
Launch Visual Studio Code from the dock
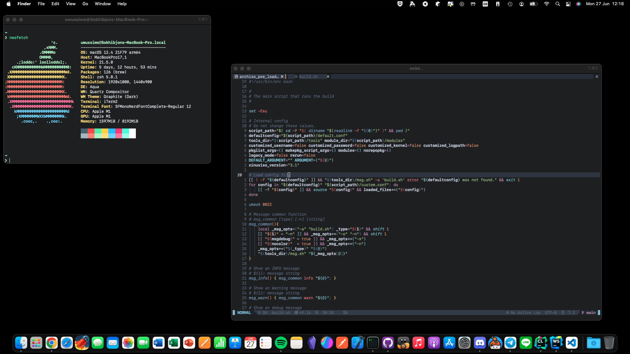pyautogui.click(x=572, y=343)
